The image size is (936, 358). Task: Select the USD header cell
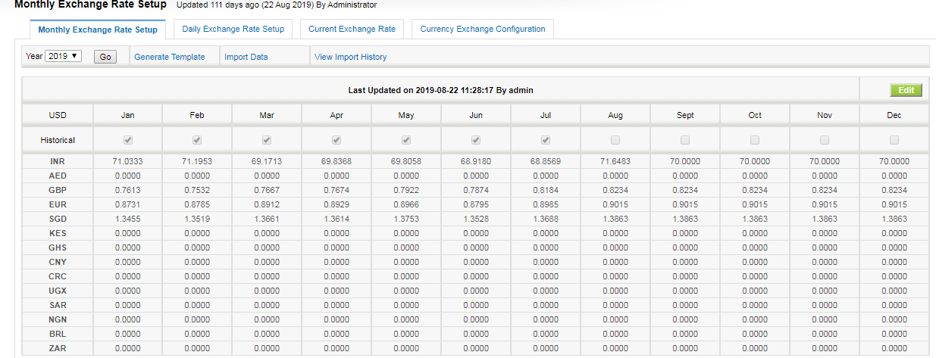pyautogui.click(x=58, y=115)
